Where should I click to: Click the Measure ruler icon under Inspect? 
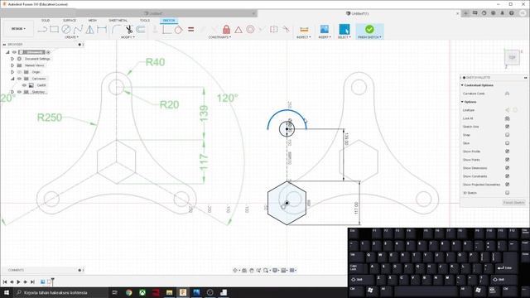pyautogui.click(x=304, y=30)
